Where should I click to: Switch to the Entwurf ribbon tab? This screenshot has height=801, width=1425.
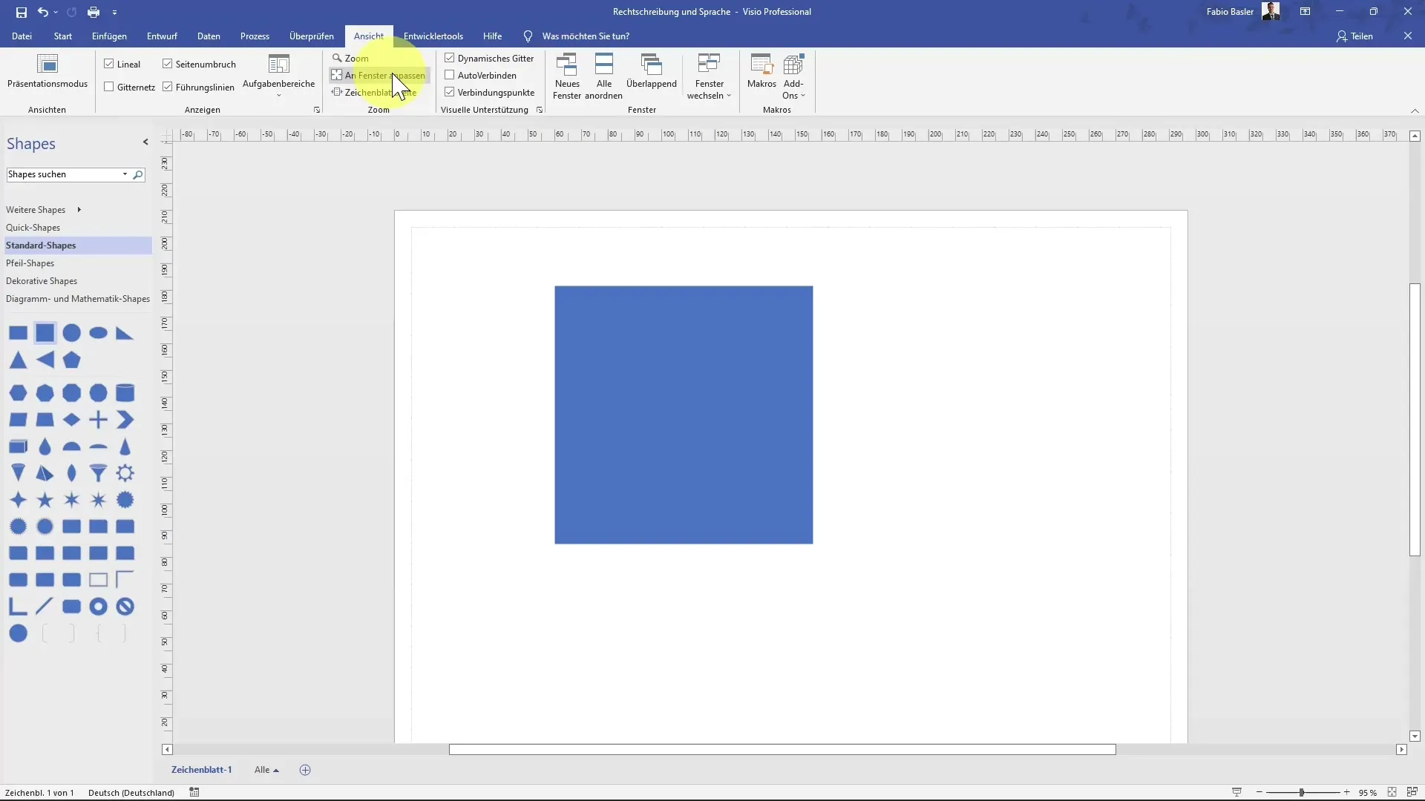click(162, 36)
